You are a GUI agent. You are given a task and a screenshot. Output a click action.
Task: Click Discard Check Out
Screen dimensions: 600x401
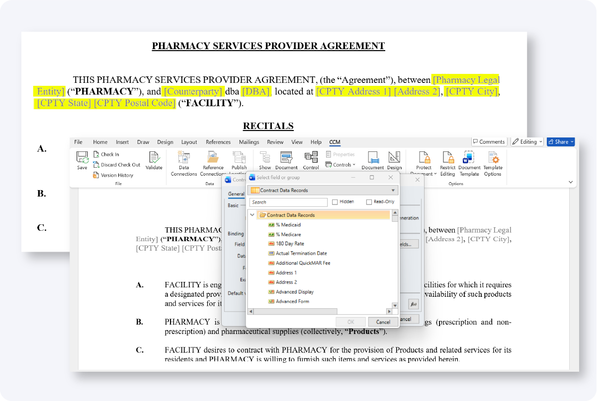[x=120, y=165]
